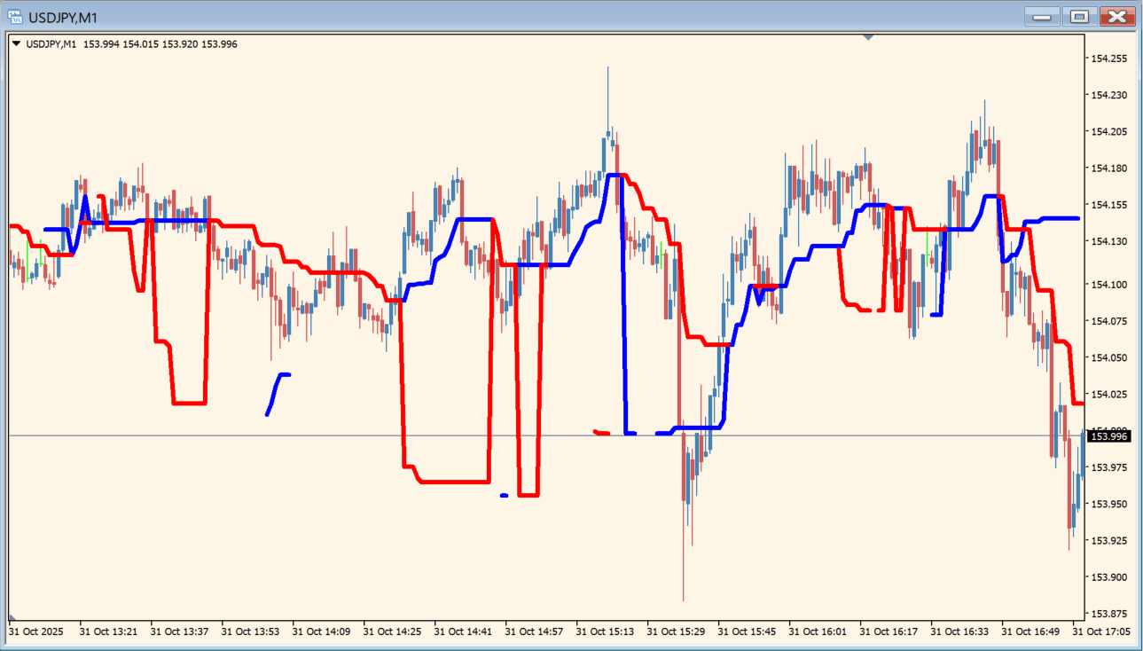Click the 154.205 price scale label

(x=1108, y=132)
